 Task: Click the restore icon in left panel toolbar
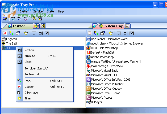(x=40, y=33)
